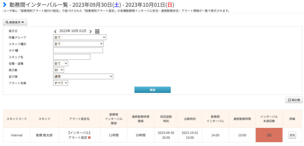304x146 pixels.
Task: Click the 再計算 recalculate button
Action: 294,100
